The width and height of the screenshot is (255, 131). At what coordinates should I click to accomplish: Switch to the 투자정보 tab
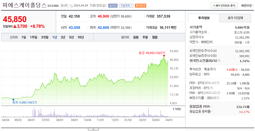[204, 18]
